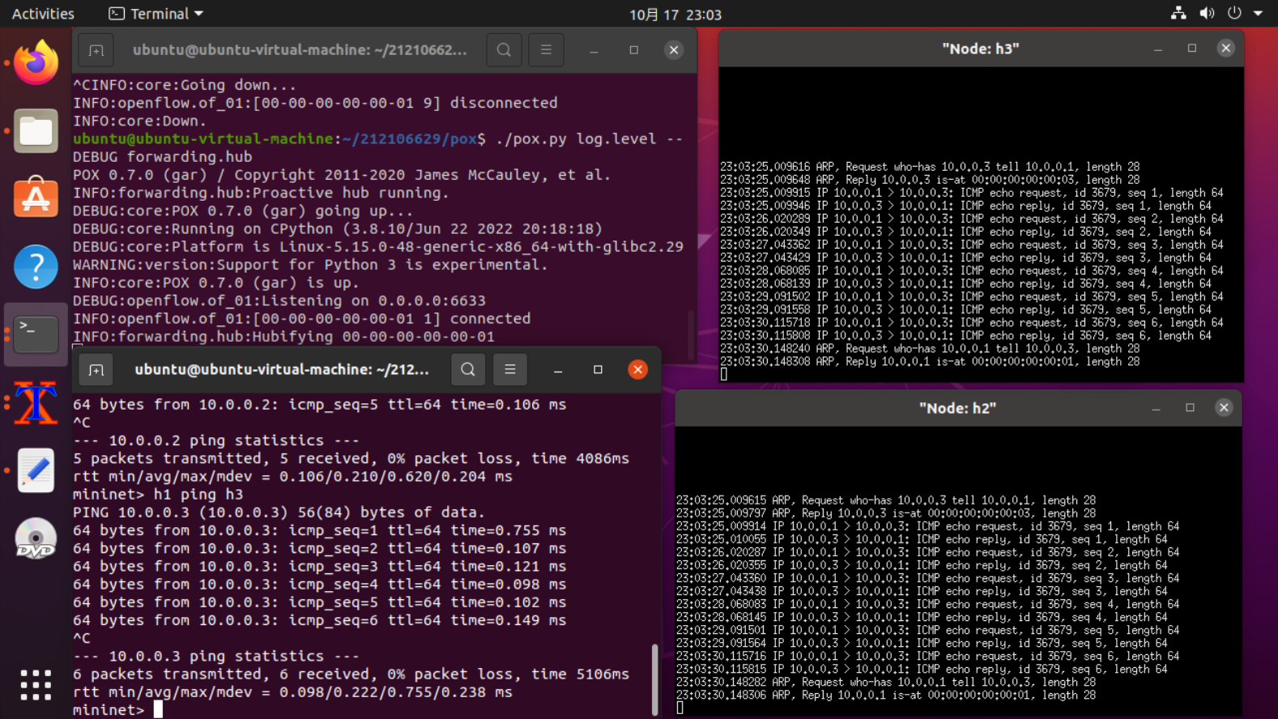This screenshot has width=1278, height=719.
Task: Open the volume icon in top bar
Action: [x=1207, y=14]
